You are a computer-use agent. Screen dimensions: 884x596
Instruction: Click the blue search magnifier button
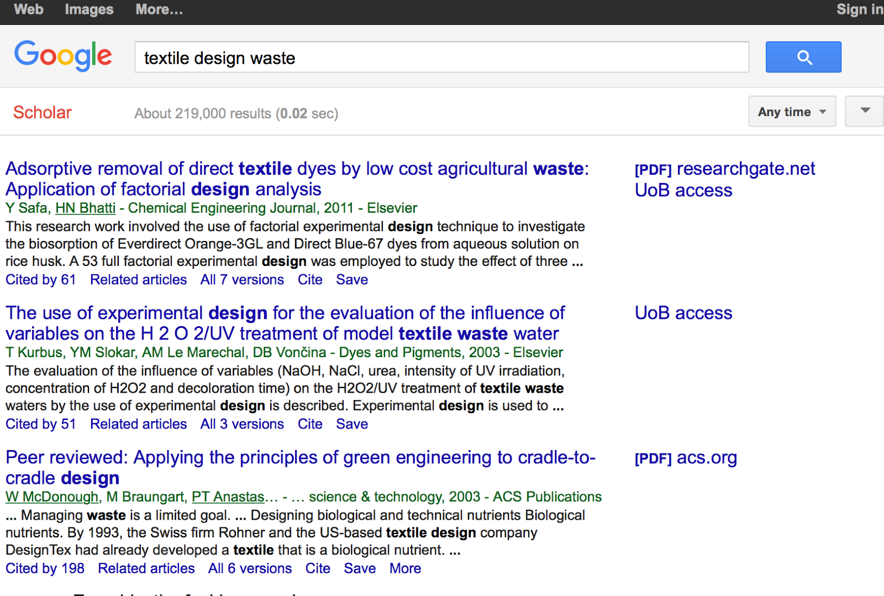click(803, 57)
